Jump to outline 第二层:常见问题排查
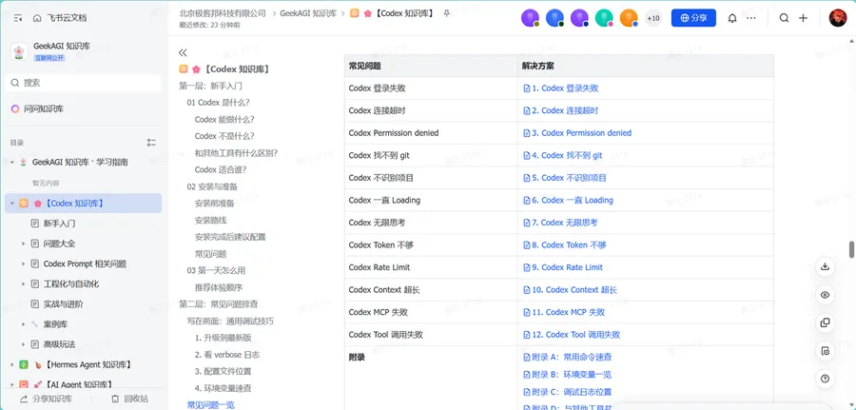Image resolution: width=856 pixels, height=410 pixels. [x=219, y=304]
